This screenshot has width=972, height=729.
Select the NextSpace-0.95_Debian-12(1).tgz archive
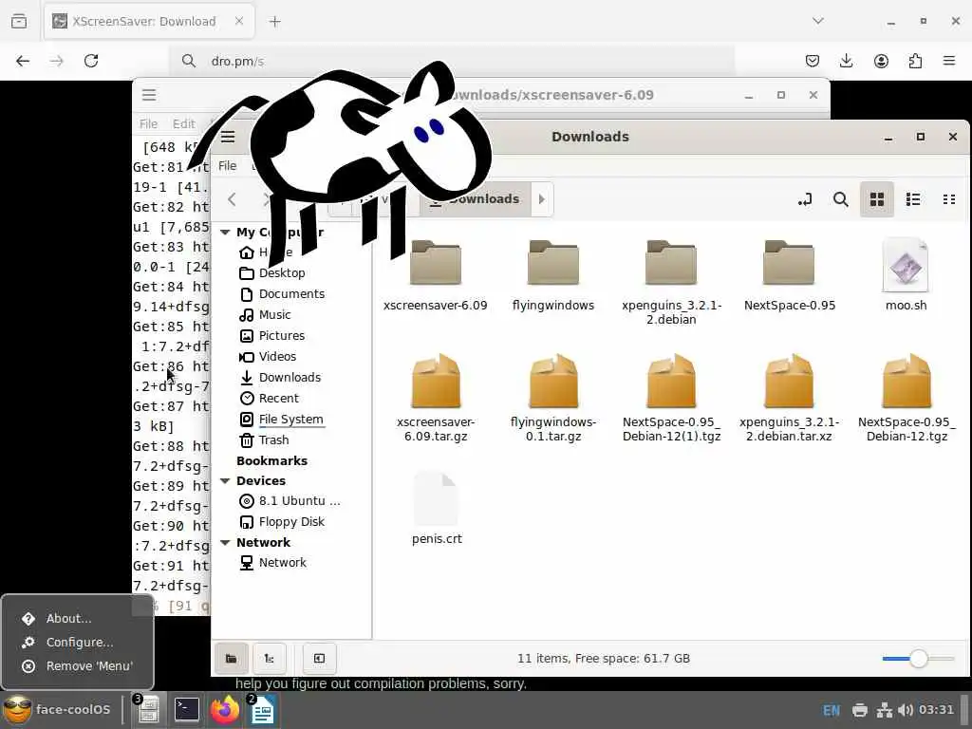[x=671, y=398]
